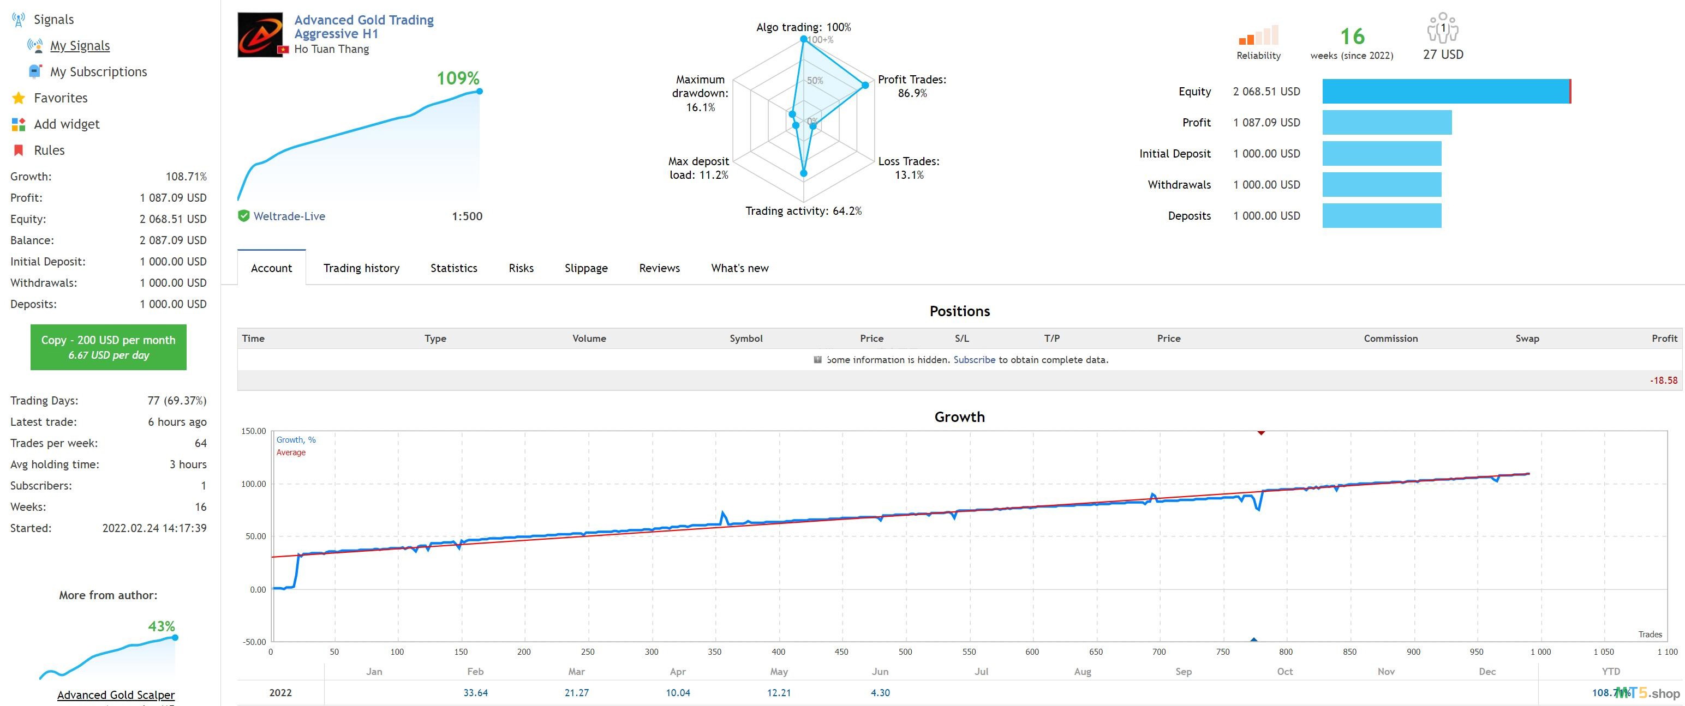The image size is (1685, 706).
Task: Click the Profit Trades 86.9% radar label
Action: tap(912, 86)
